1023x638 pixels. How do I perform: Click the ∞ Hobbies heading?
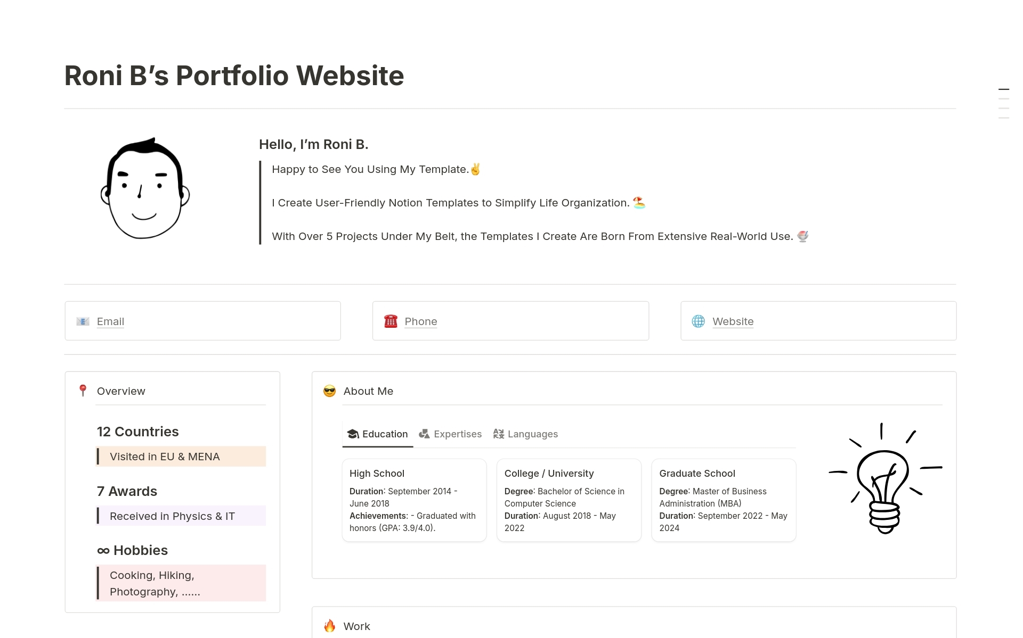[x=132, y=550]
